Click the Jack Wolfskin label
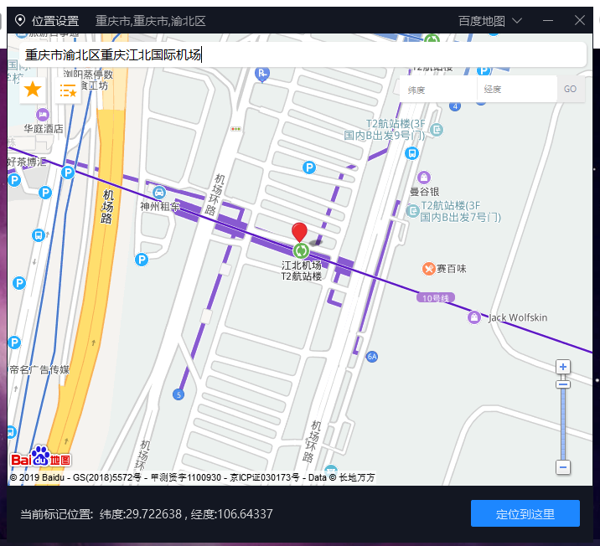Screen dimensions: 600x546 tap(517, 317)
